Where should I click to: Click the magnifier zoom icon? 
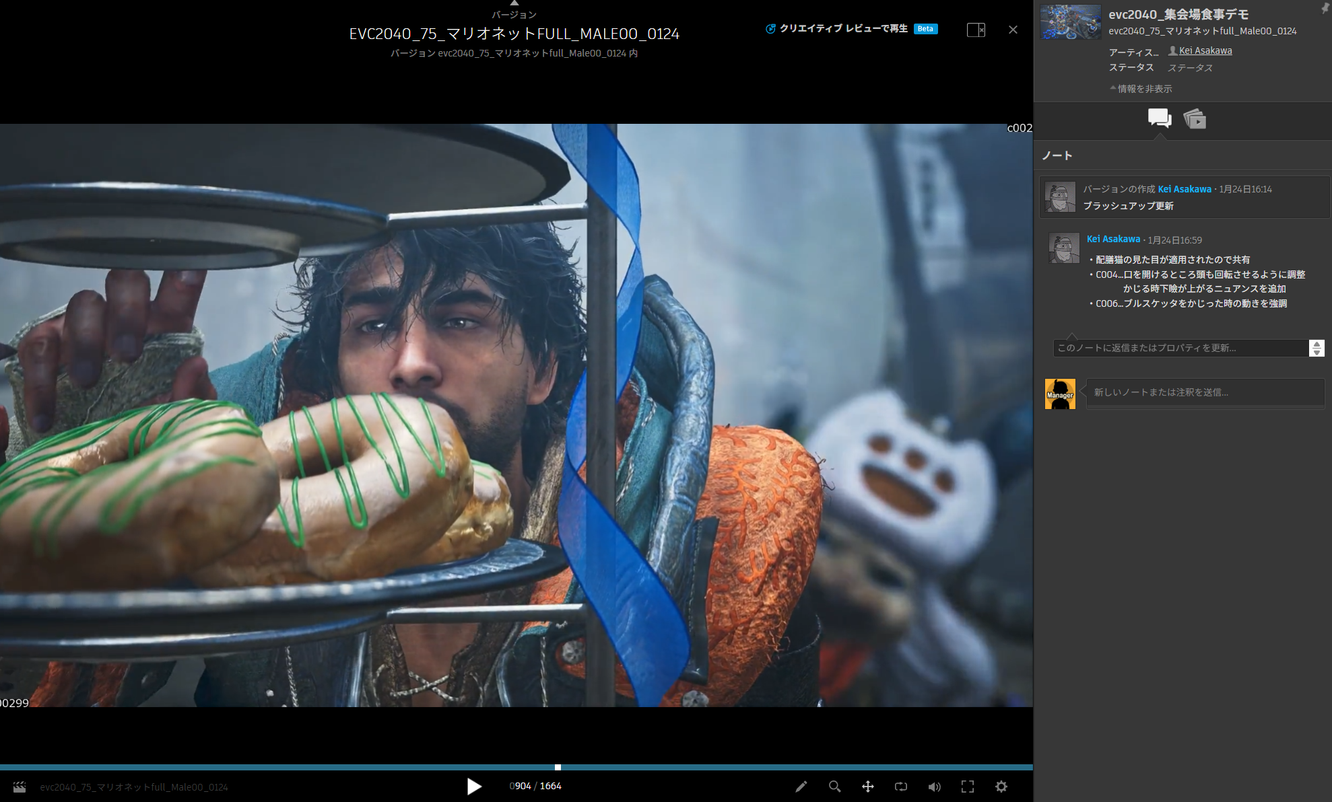point(834,787)
